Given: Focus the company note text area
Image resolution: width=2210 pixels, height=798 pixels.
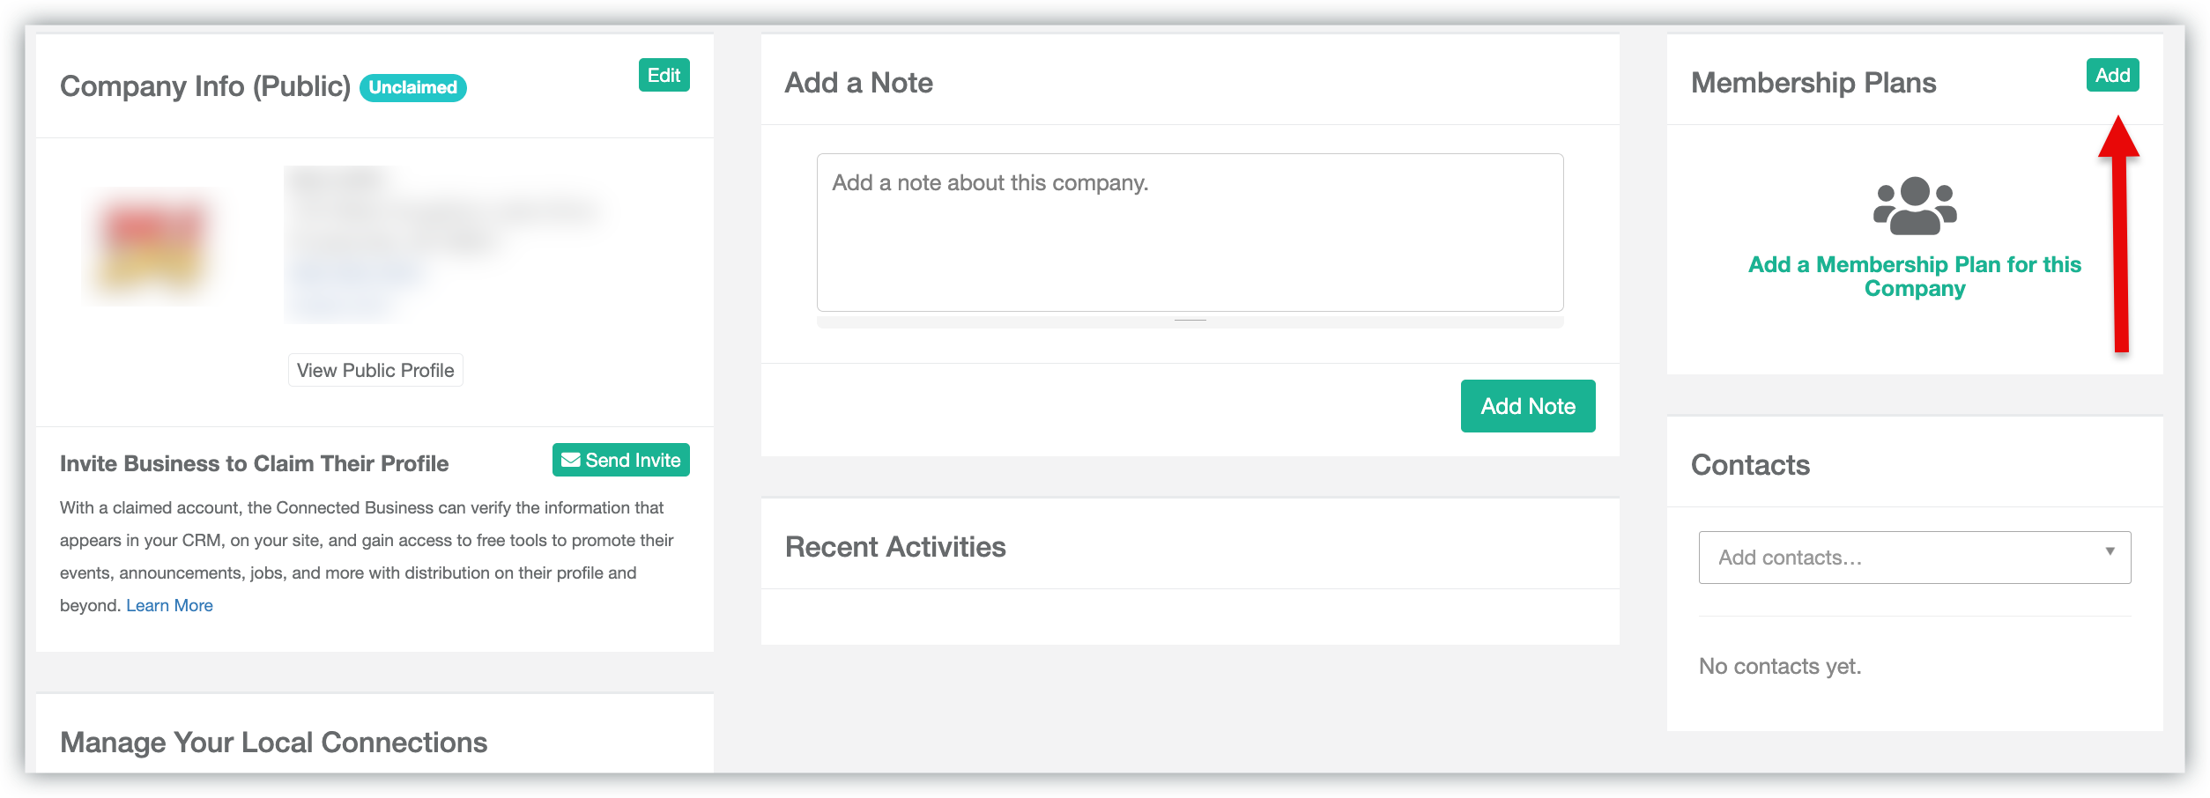Looking at the screenshot, I should tap(1190, 233).
